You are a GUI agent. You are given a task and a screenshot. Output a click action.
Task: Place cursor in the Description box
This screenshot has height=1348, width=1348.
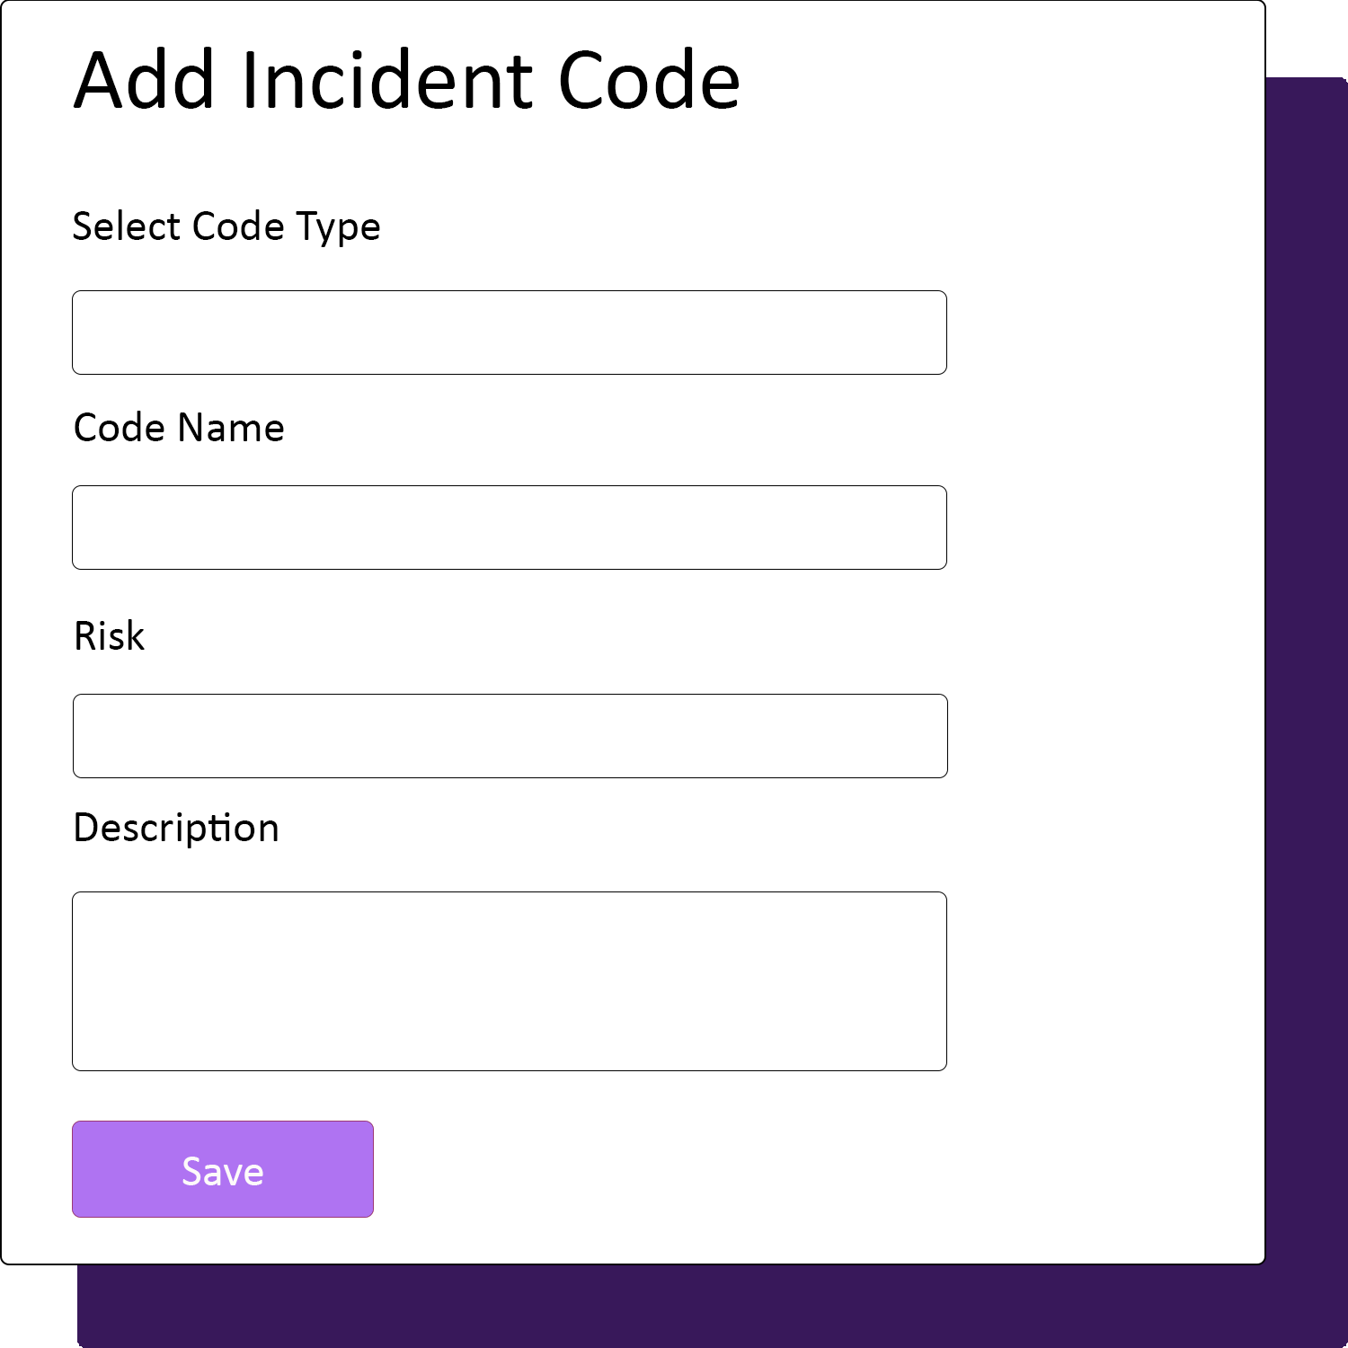coord(509,980)
